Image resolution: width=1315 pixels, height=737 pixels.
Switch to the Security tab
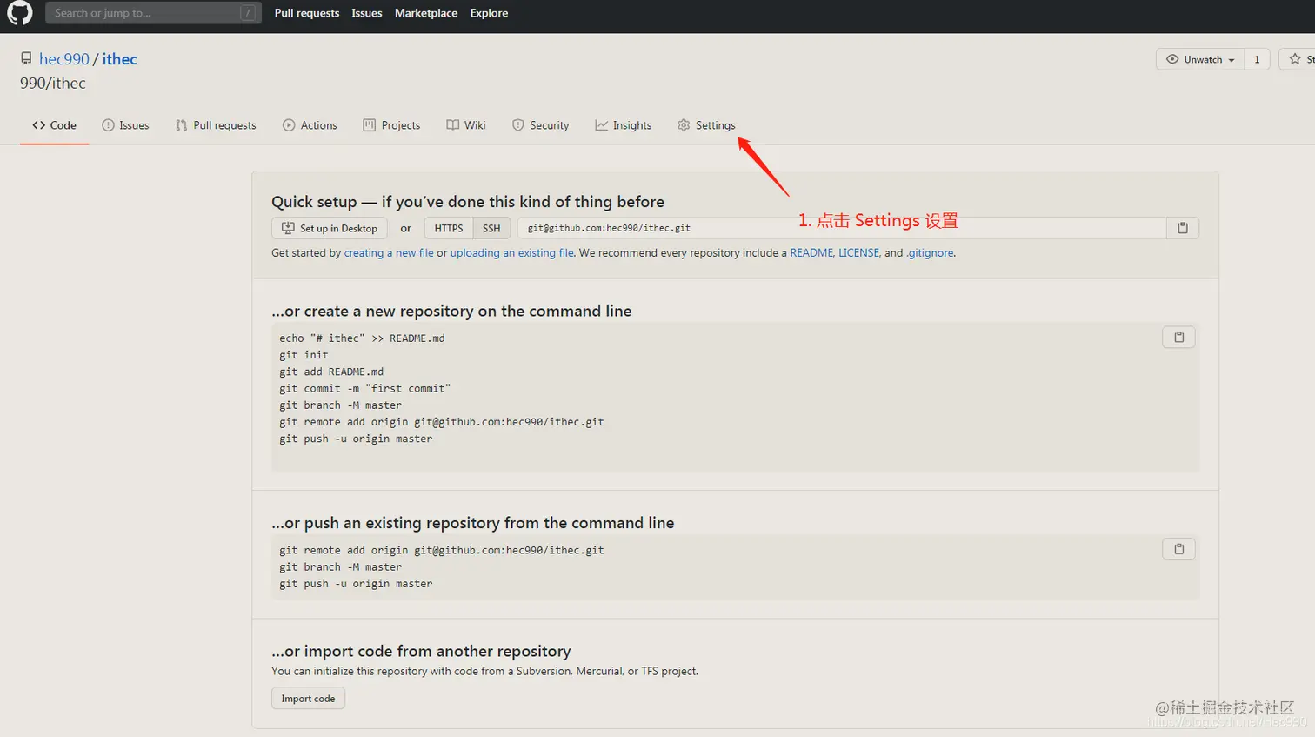540,125
